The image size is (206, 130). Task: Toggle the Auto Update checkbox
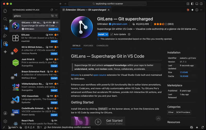tap(111, 34)
